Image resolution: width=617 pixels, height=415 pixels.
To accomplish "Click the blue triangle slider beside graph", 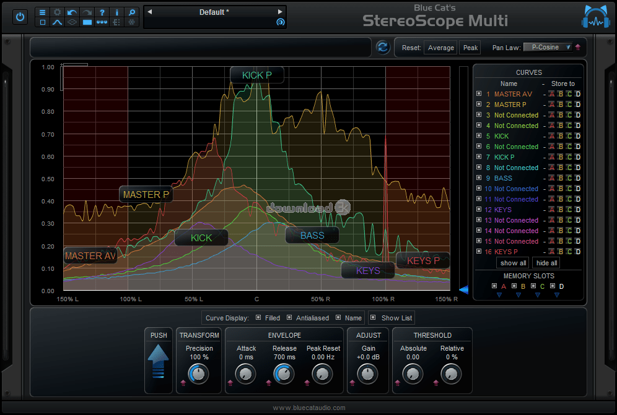I will pos(464,289).
